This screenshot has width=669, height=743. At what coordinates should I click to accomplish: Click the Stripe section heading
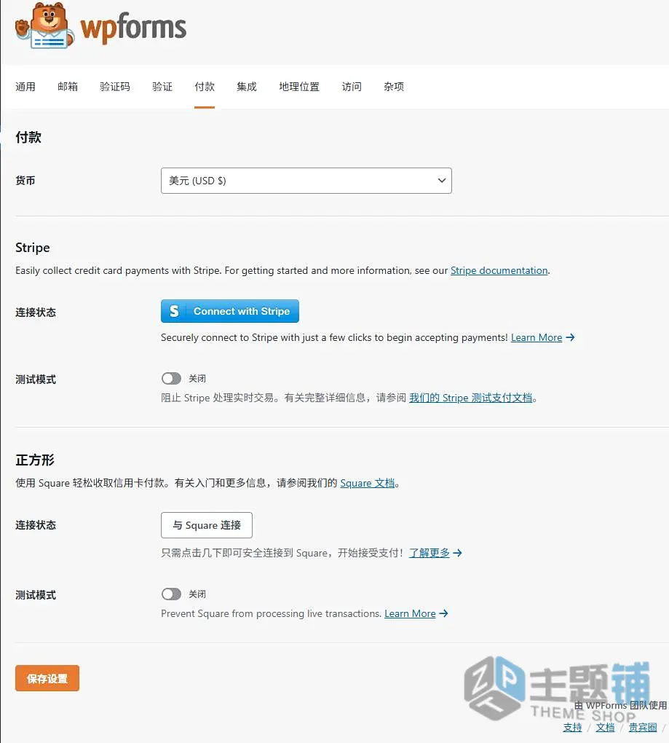(x=33, y=248)
